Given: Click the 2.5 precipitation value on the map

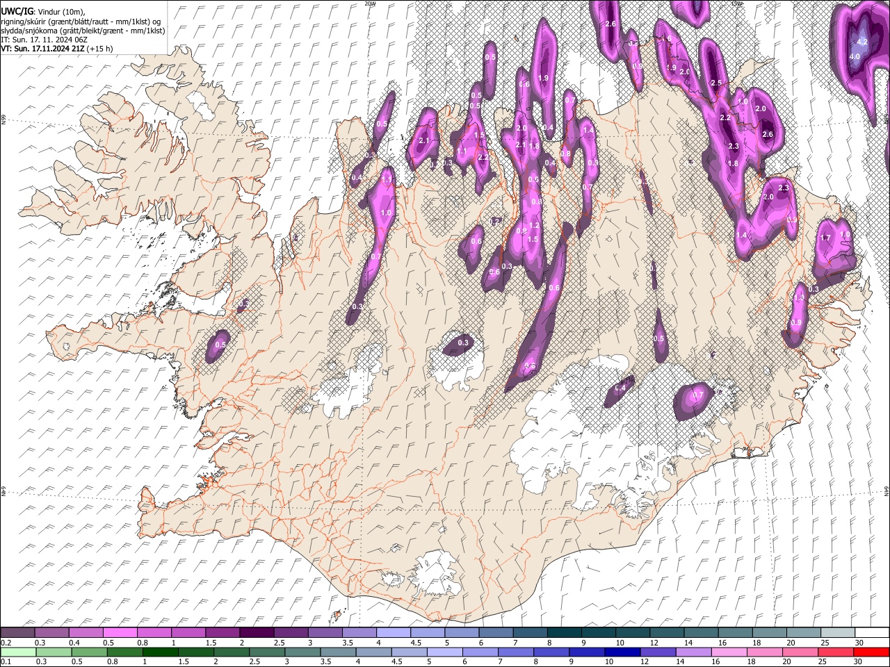Looking at the screenshot, I should [x=717, y=83].
